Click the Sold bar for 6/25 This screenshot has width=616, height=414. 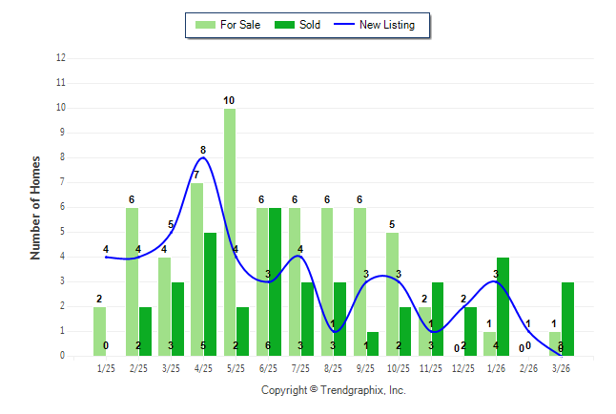point(275,281)
